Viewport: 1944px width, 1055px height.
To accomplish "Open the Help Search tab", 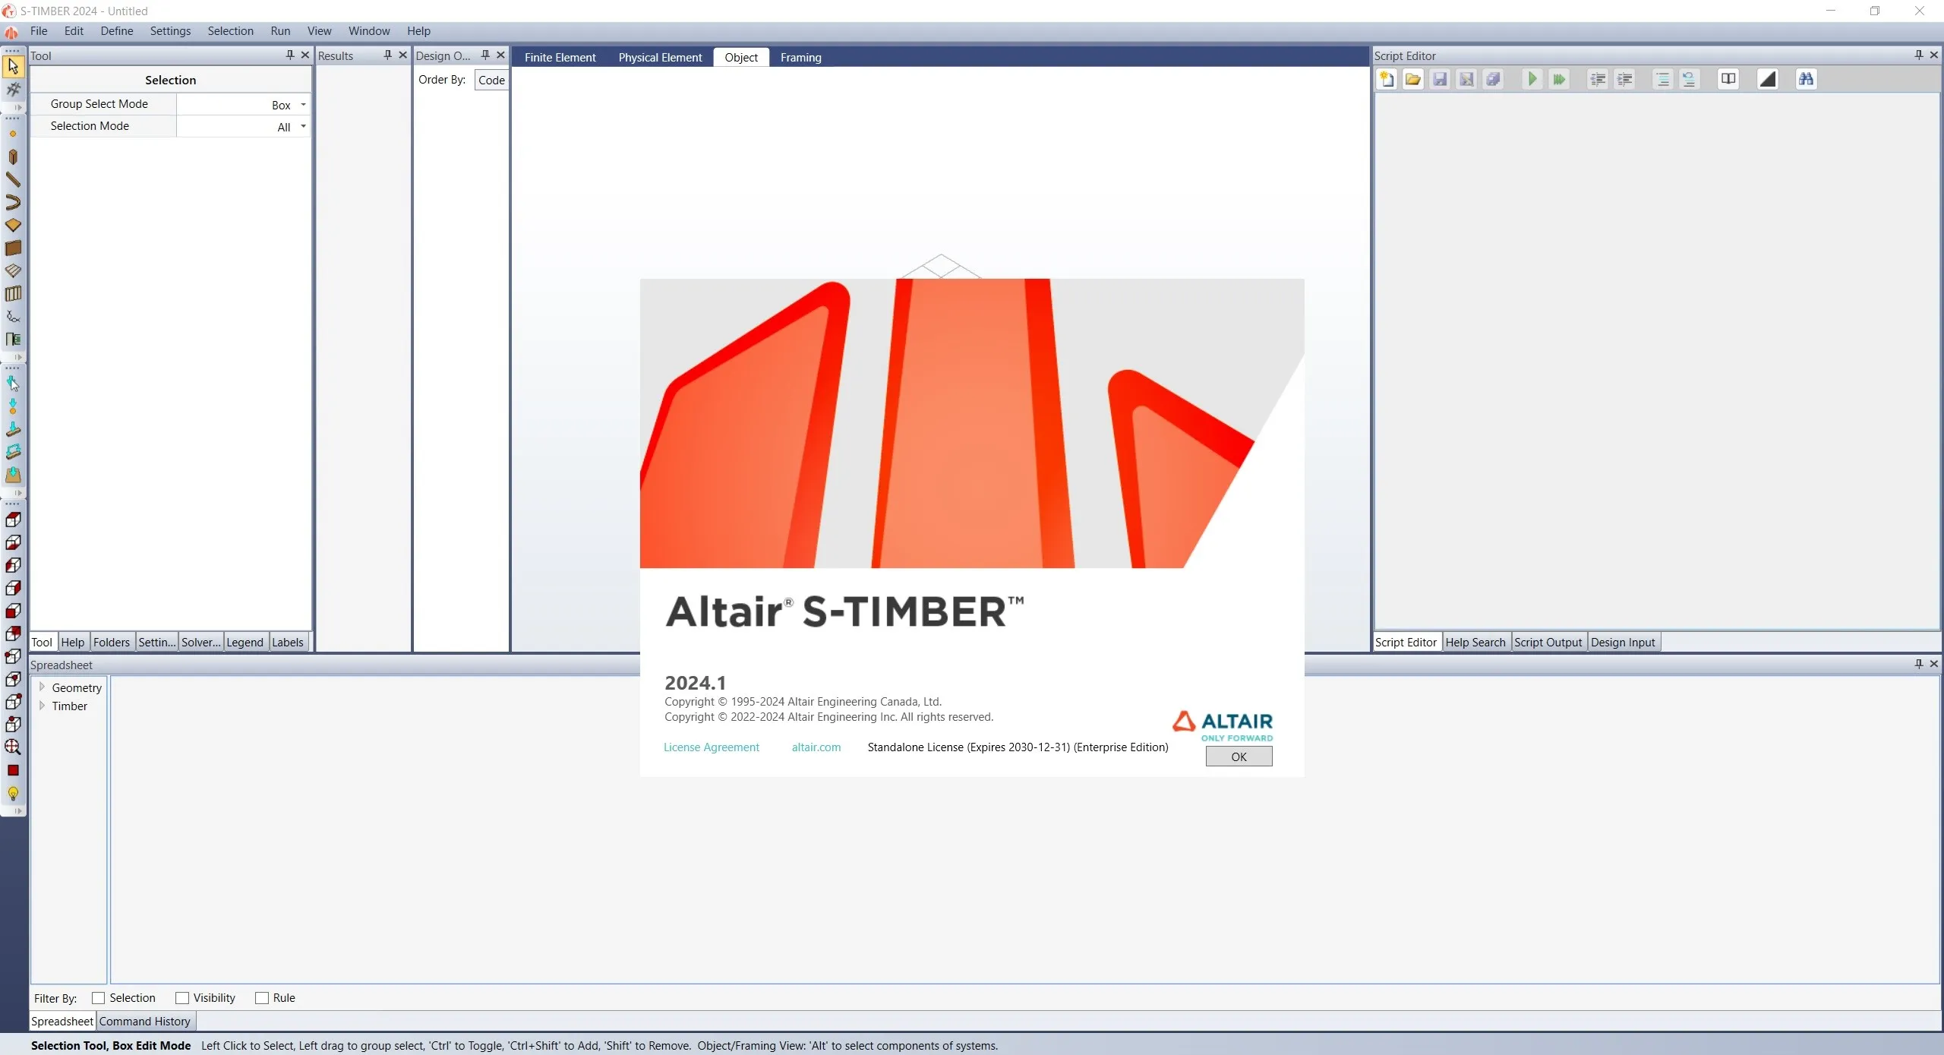I will (x=1475, y=643).
